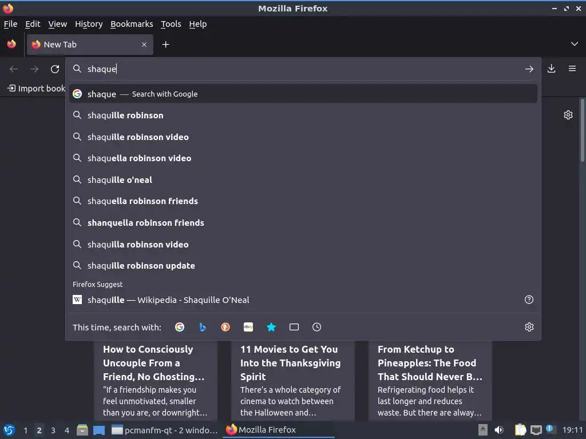
Task: Search open tabs using the tab icon
Action: (x=294, y=327)
